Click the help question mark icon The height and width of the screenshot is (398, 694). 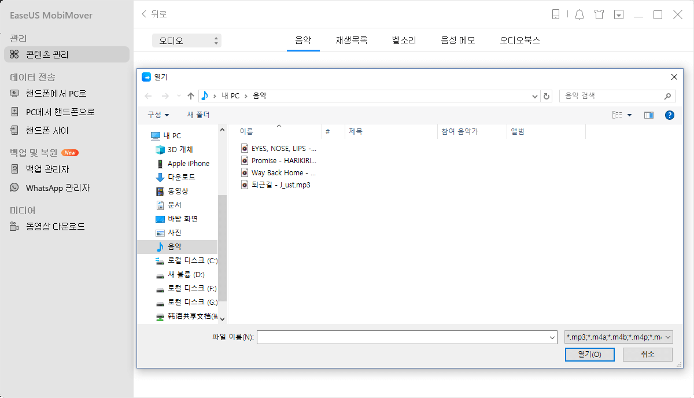point(670,115)
